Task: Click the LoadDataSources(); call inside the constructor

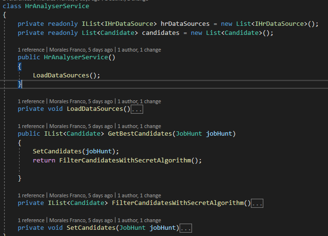Action: coord(67,75)
